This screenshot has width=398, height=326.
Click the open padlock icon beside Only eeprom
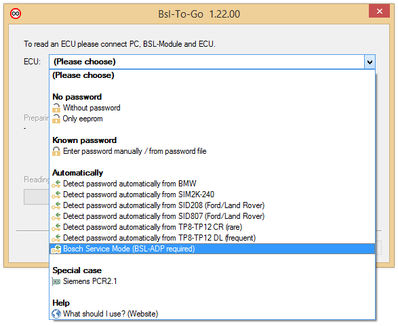pos(56,119)
